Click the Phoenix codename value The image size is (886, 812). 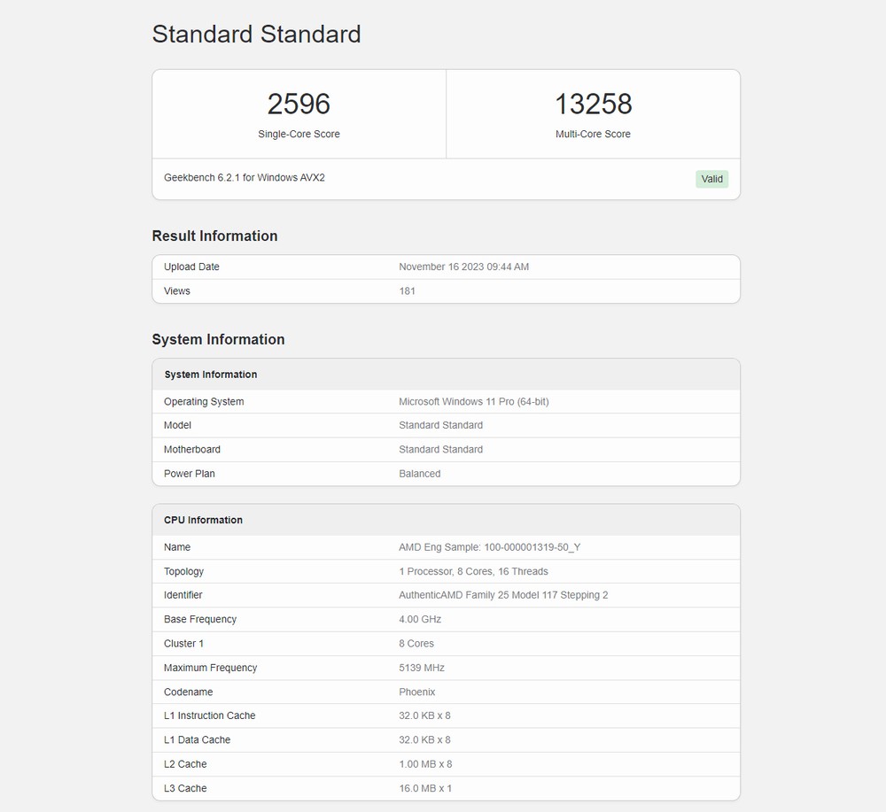(x=416, y=692)
